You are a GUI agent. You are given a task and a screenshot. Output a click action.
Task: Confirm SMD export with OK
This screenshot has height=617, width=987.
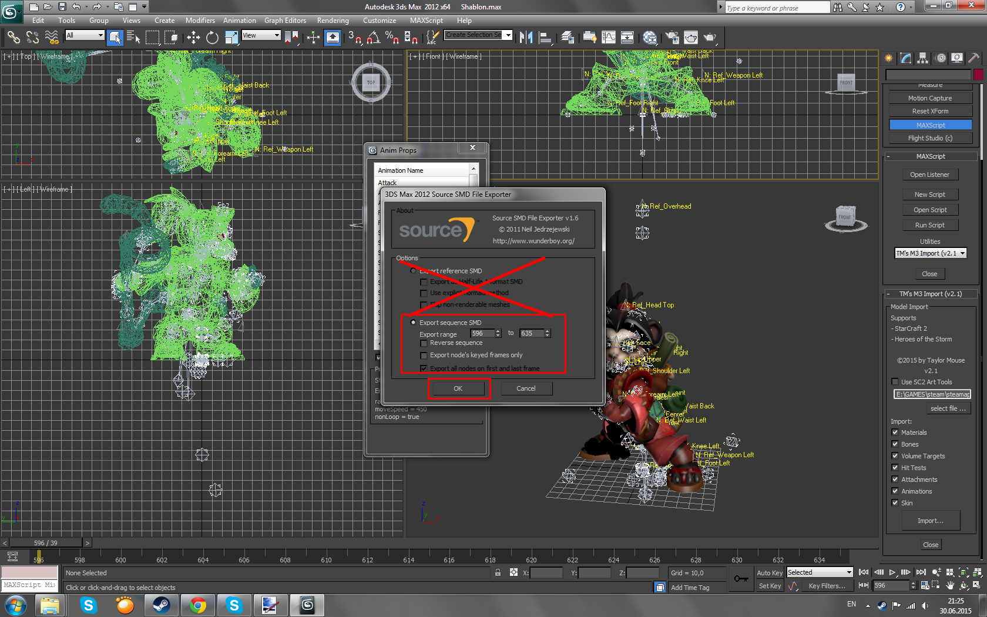[458, 388]
